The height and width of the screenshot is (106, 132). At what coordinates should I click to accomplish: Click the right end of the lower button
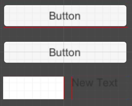pyautogui.click(x=124, y=52)
